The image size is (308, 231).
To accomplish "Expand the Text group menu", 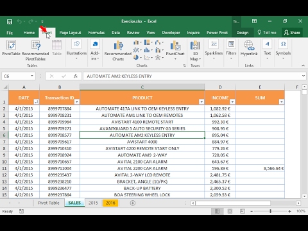I will [267, 49].
